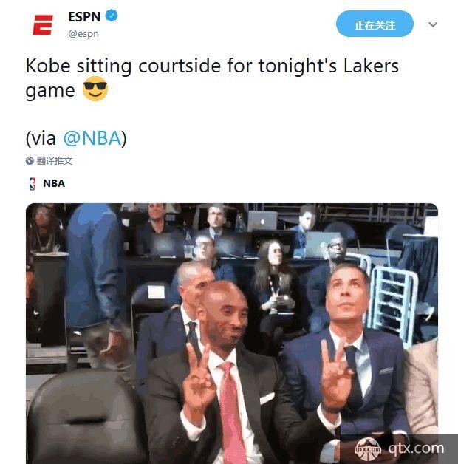The height and width of the screenshot is (464, 458).
Task: Toggle the 正在关注 following button
Action: [375, 24]
